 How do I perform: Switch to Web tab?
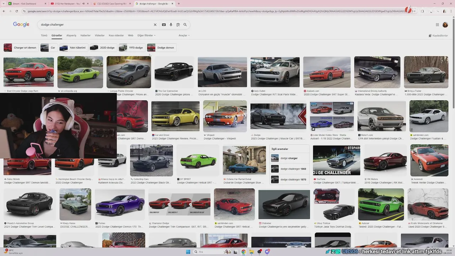130,36
